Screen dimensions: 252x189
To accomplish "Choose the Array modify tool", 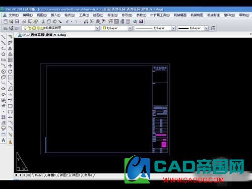I will point(10,60).
